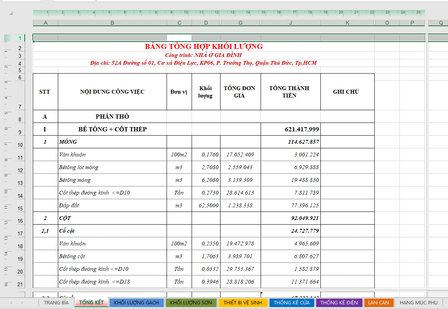This screenshot has height=309, width=448.
Task: Select row 21 header
Action: [20, 282]
